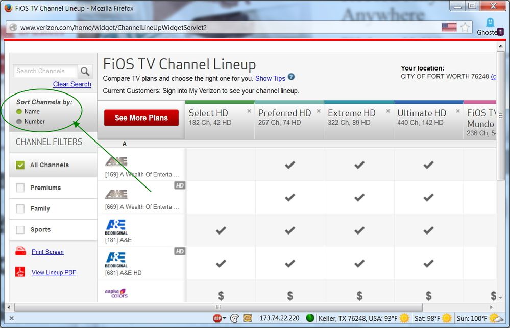Click the [681] A&E HD channel label

(123, 273)
